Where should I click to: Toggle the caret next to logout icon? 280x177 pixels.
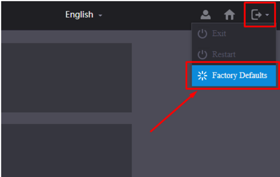pyautogui.click(x=267, y=15)
